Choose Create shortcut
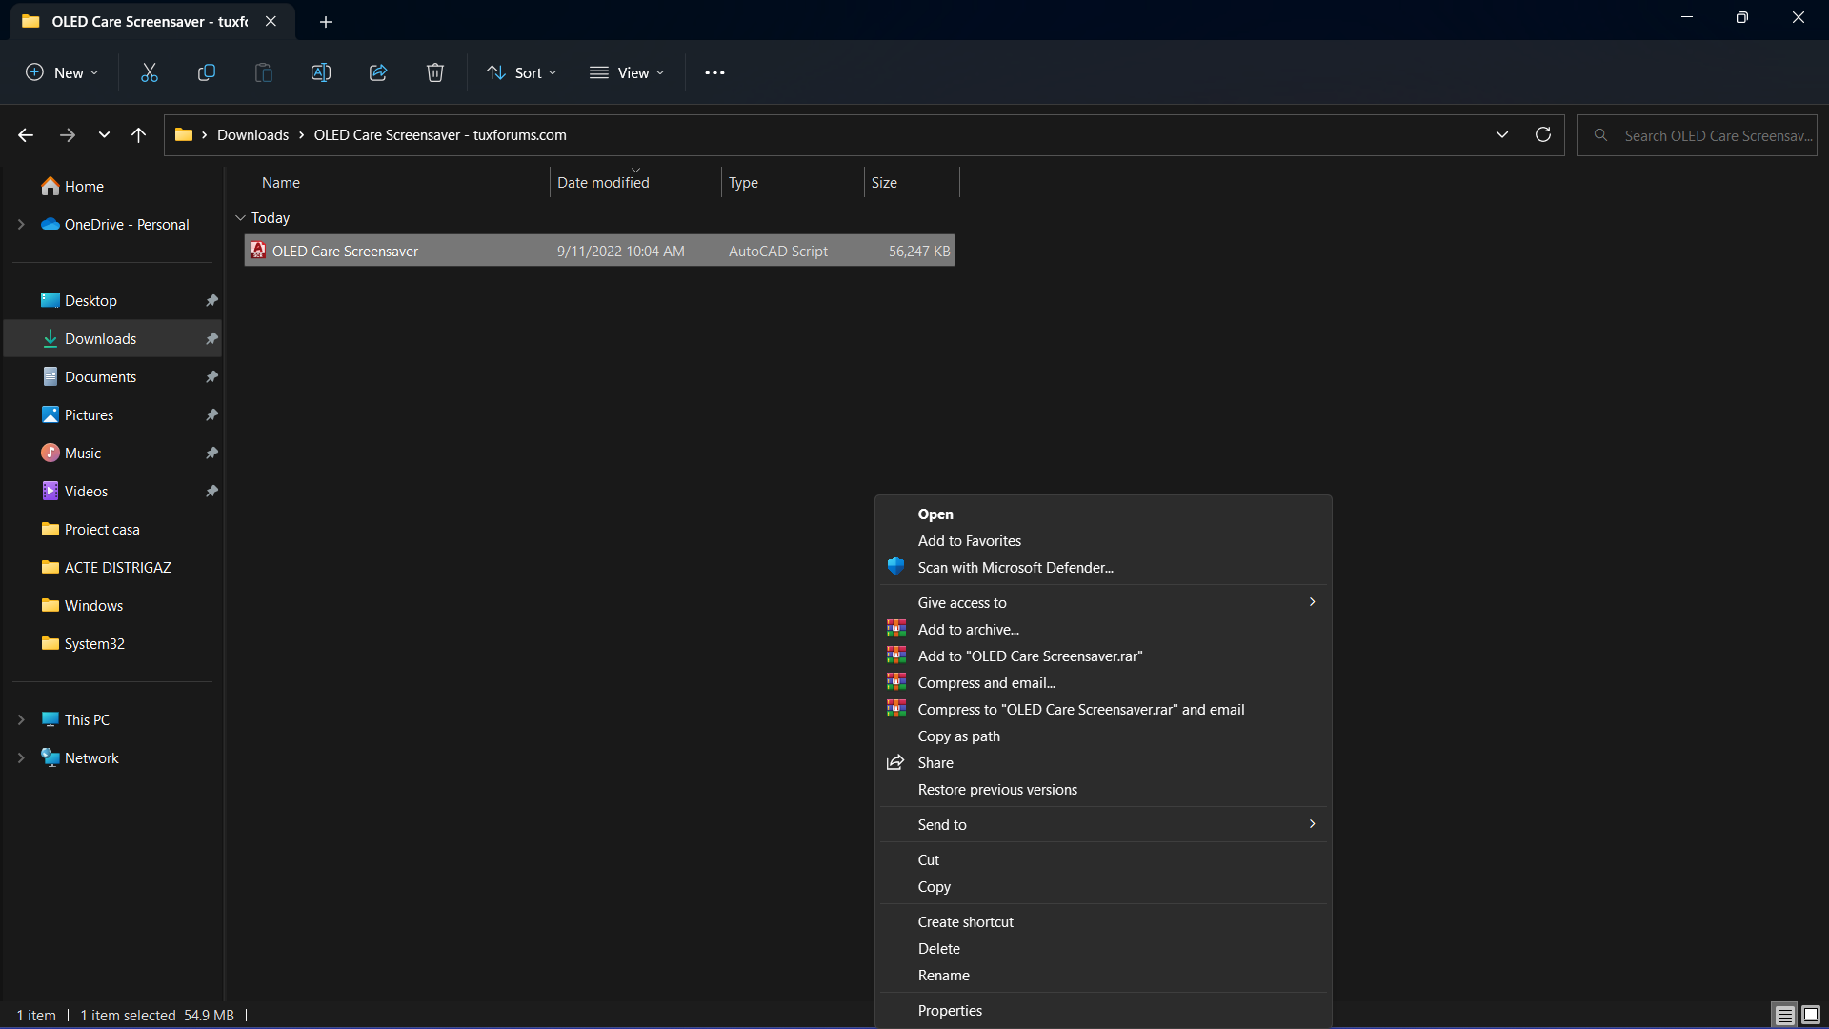 1103,921
